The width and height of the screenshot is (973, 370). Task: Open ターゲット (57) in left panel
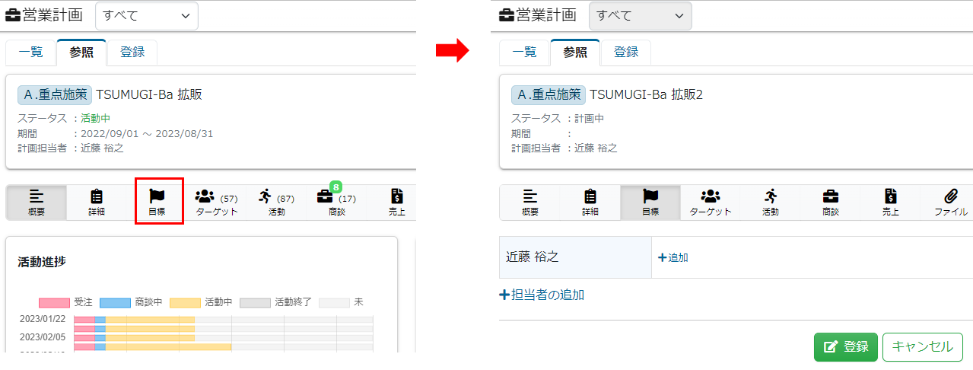(217, 203)
